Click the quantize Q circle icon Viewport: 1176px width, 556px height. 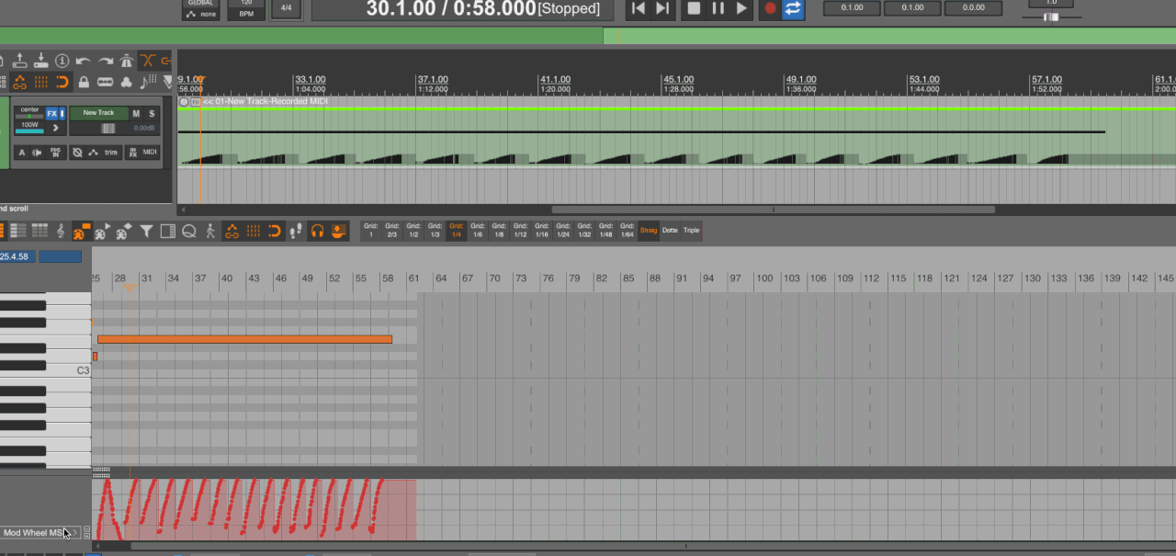tap(189, 231)
